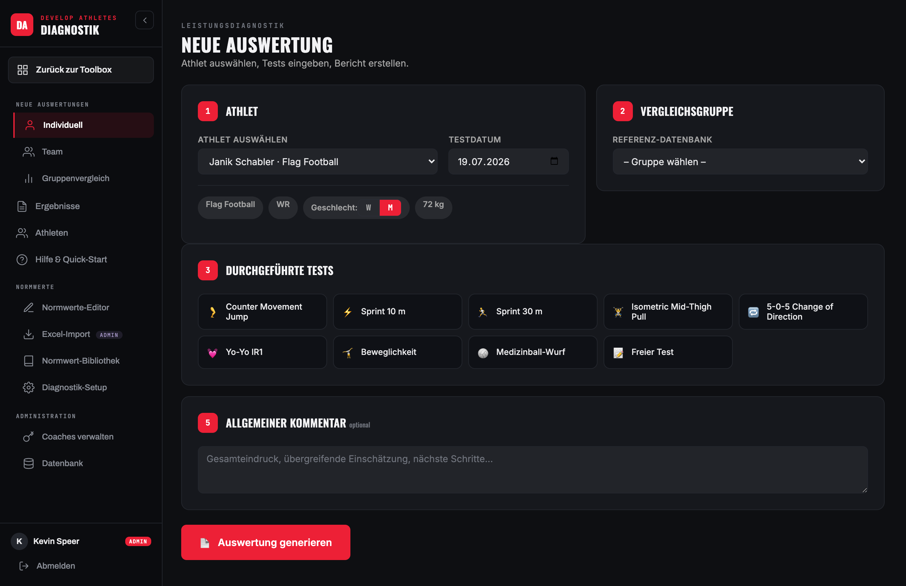The image size is (906, 586).
Task: Click the Allgemeiner Kommentar text area
Action: click(x=533, y=470)
